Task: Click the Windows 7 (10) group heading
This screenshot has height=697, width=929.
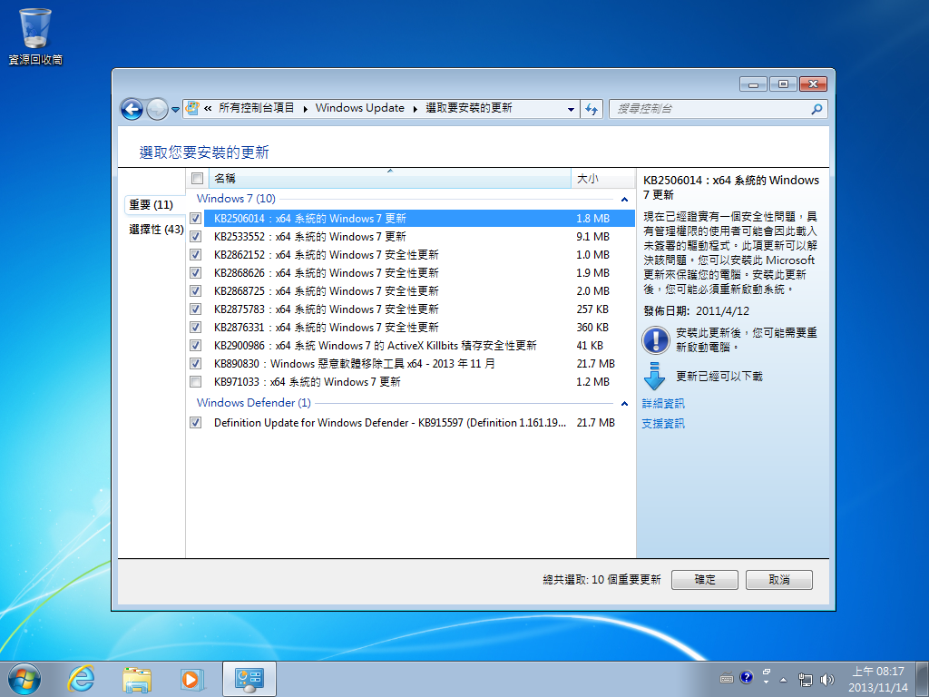Action: point(236,199)
